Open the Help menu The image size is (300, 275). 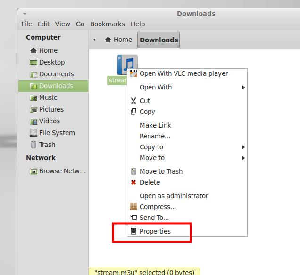coord(138,24)
